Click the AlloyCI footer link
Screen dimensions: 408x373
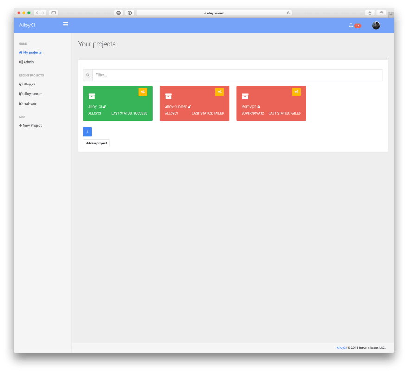pos(341,348)
